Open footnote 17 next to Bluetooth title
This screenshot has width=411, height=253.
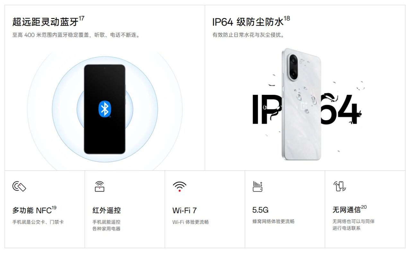82,19
